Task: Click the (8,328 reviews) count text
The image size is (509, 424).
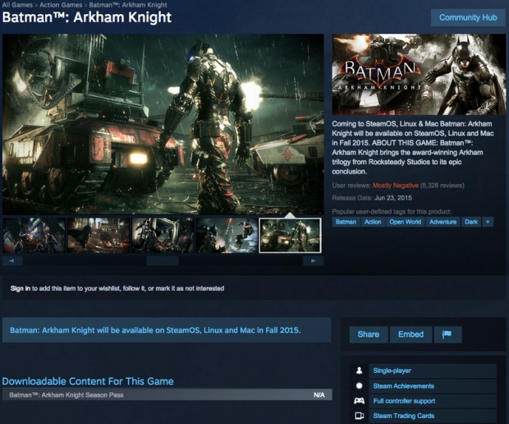Action: click(x=443, y=186)
